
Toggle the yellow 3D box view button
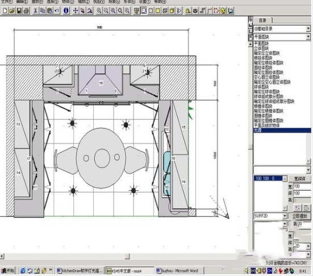pyautogui.click(x=172, y=11)
